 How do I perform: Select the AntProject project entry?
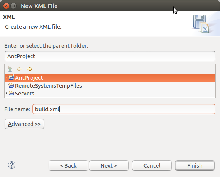pos(29,78)
